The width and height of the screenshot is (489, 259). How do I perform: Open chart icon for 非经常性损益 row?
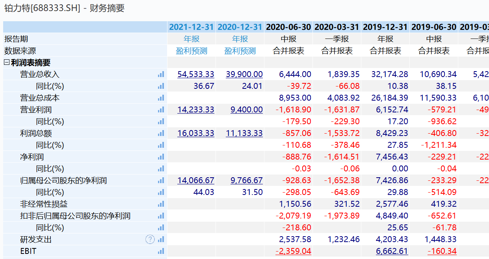(x=161, y=204)
